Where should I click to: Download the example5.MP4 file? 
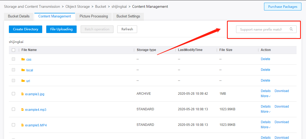(282, 122)
